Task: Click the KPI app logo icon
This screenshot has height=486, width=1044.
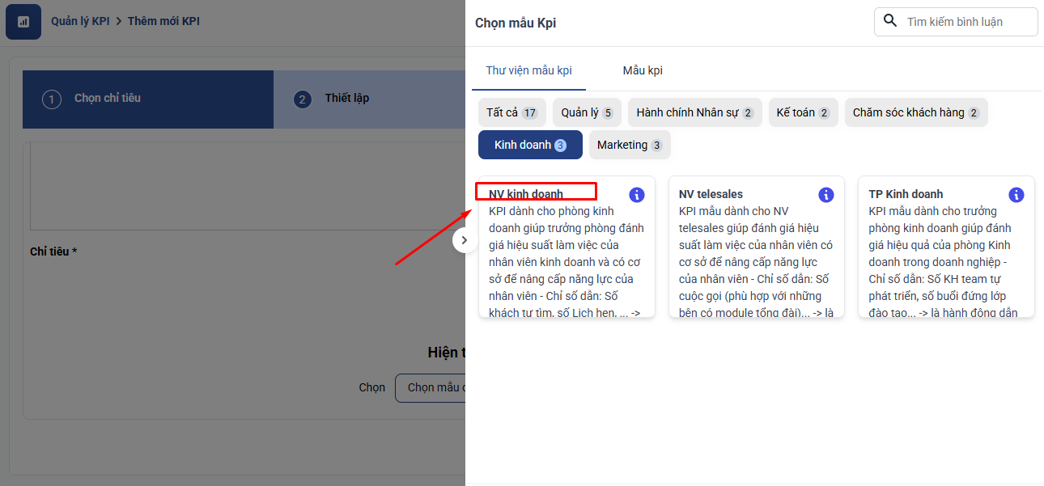Action: pos(23,22)
